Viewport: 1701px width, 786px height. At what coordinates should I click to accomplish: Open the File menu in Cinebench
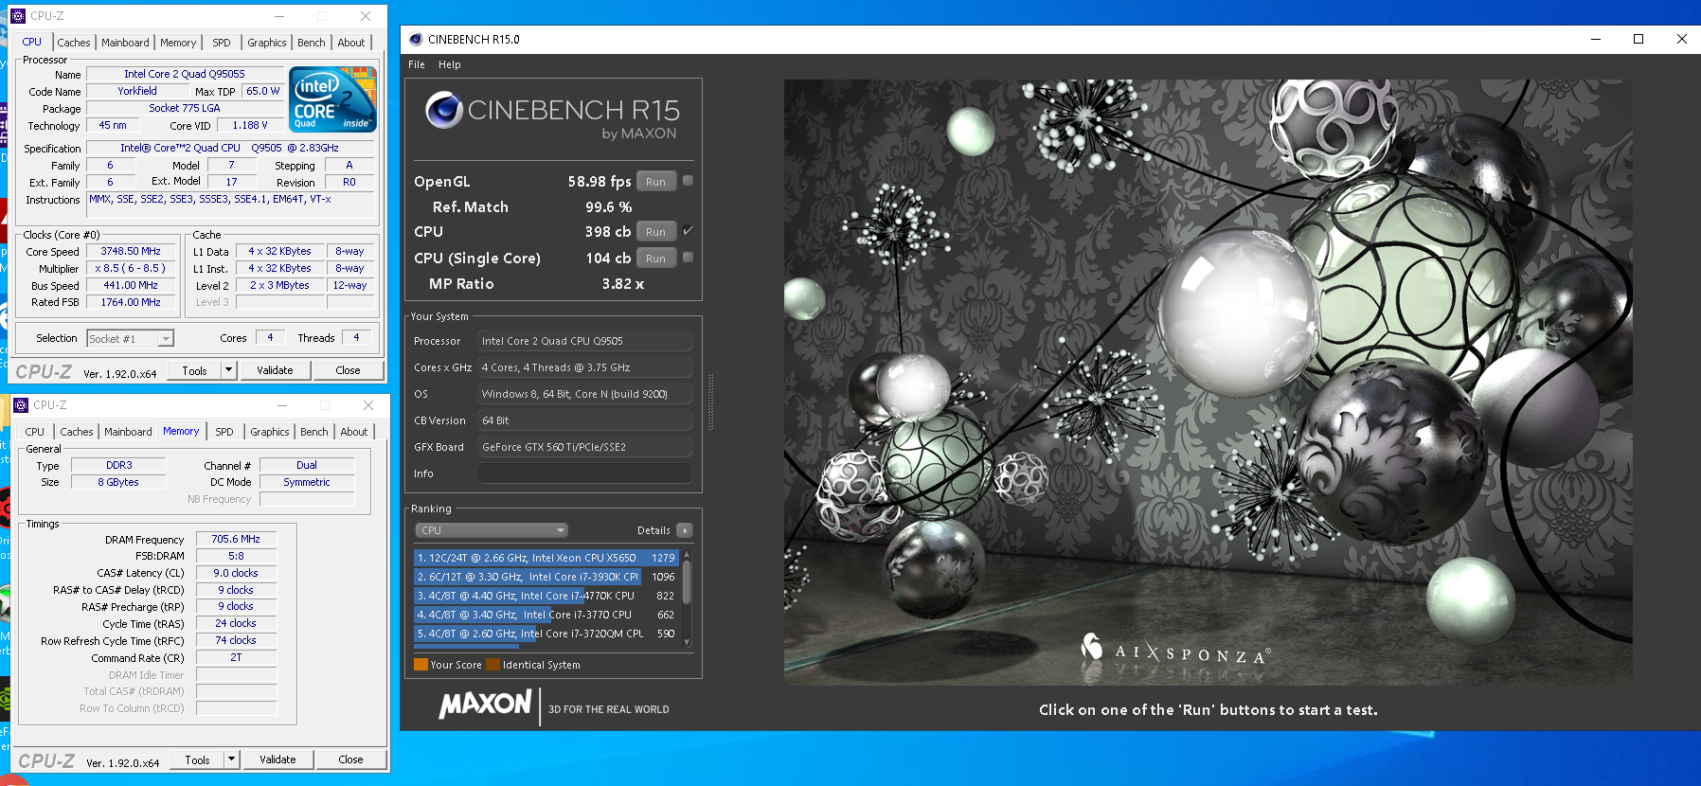click(417, 65)
